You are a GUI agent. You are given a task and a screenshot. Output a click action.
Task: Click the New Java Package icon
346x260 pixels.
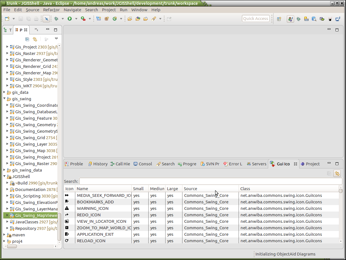(x=107, y=19)
